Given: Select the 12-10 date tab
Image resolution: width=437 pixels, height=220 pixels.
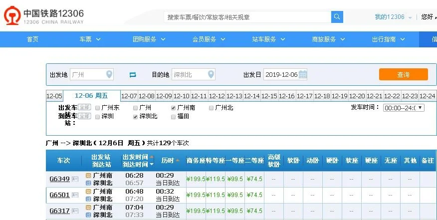Looking at the screenshot, I should pos(182,96).
